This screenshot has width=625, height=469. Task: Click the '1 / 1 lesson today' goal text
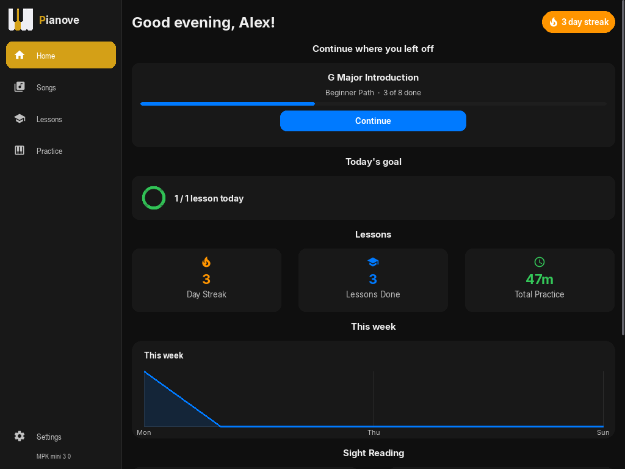tap(209, 198)
